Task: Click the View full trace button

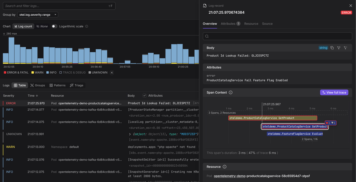Action: coord(334,93)
